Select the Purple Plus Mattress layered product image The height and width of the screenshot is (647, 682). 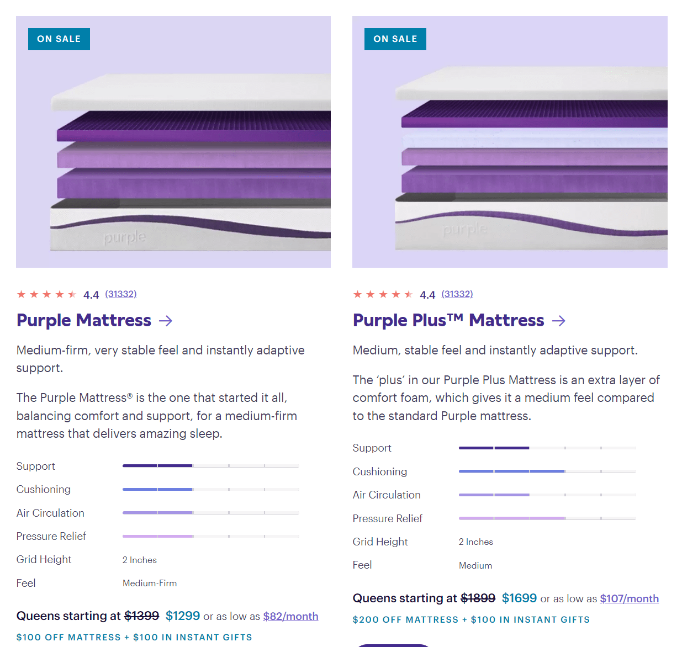pyautogui.click(x=510, y=142)
